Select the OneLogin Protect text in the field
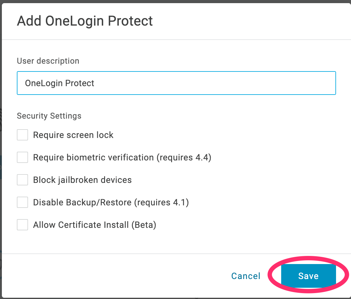This screenshot has width=351, height=299. click(59, 83)
